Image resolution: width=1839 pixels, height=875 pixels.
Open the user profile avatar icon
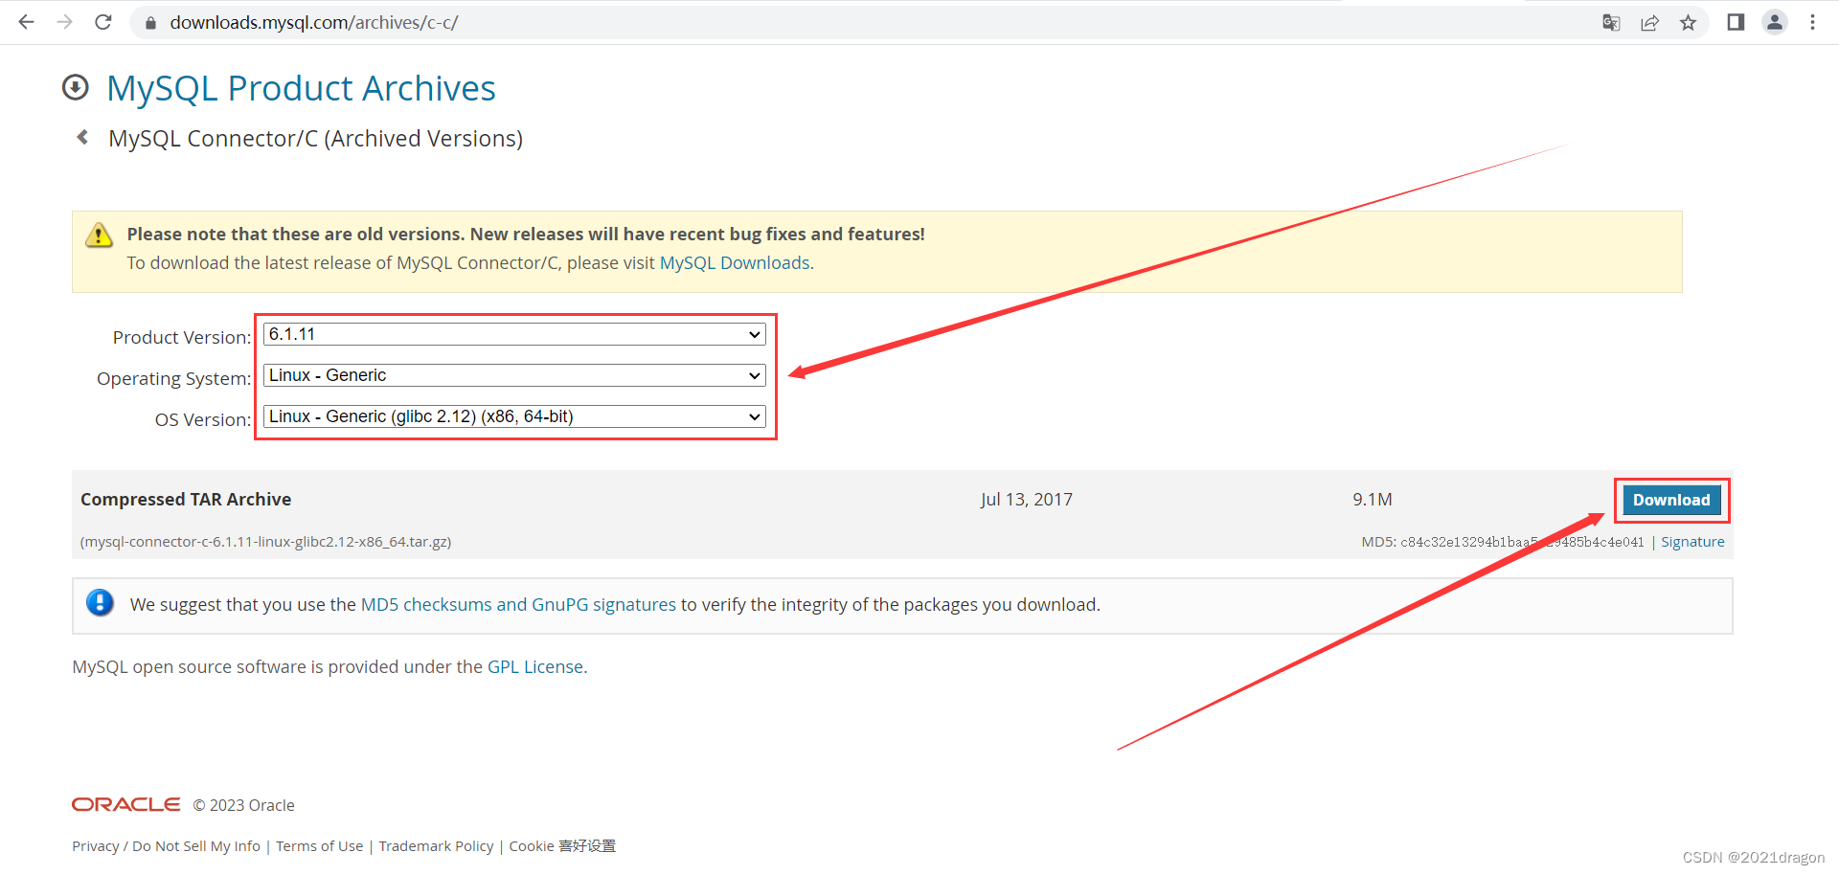pyautogui.click(x=1775, y=22)
